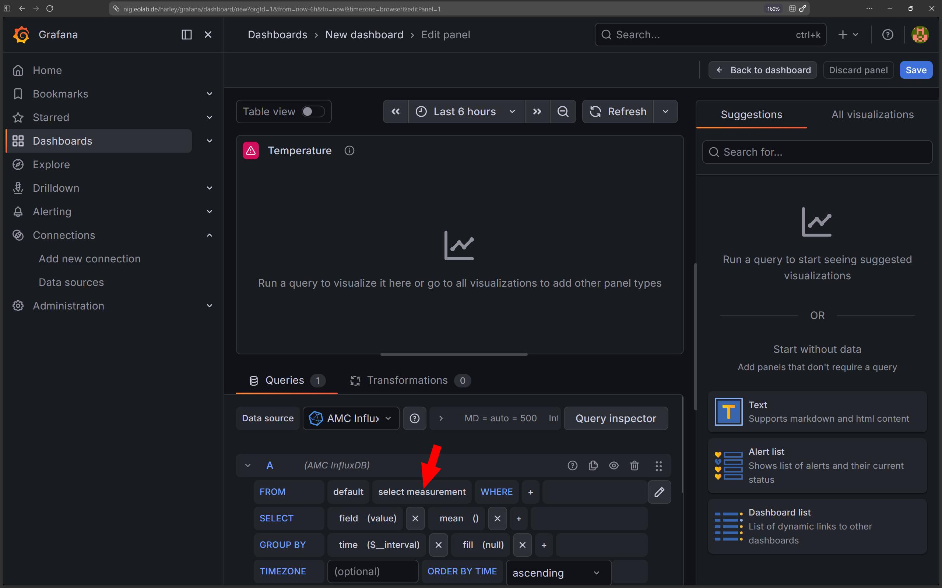Collapse the Connections section
Viewport: 942px width, 588px height.
pyautogui.click(x=209, y=235)
